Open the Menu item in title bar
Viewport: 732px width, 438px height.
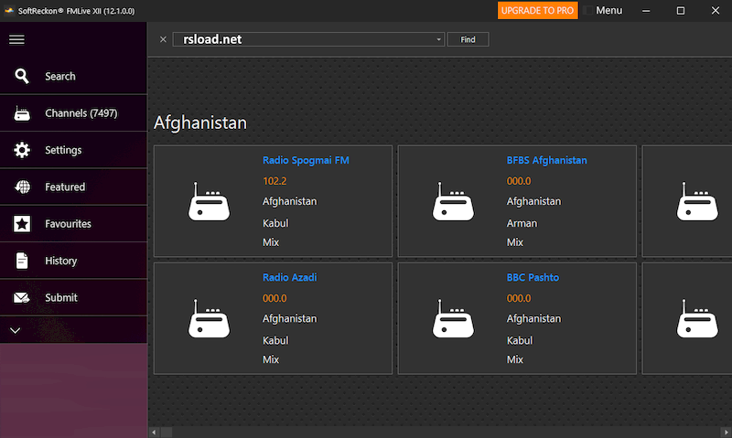[608, 10]
